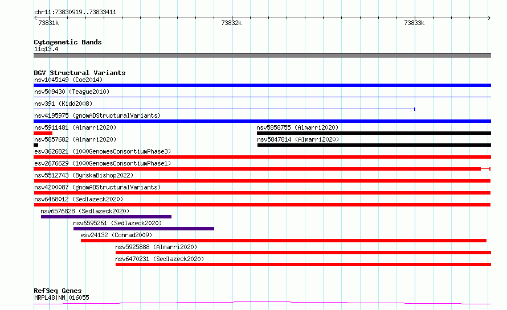Click the red esv24132 variant bar
Viewport: 507px width, 310px height.
(x=284, y=241)
